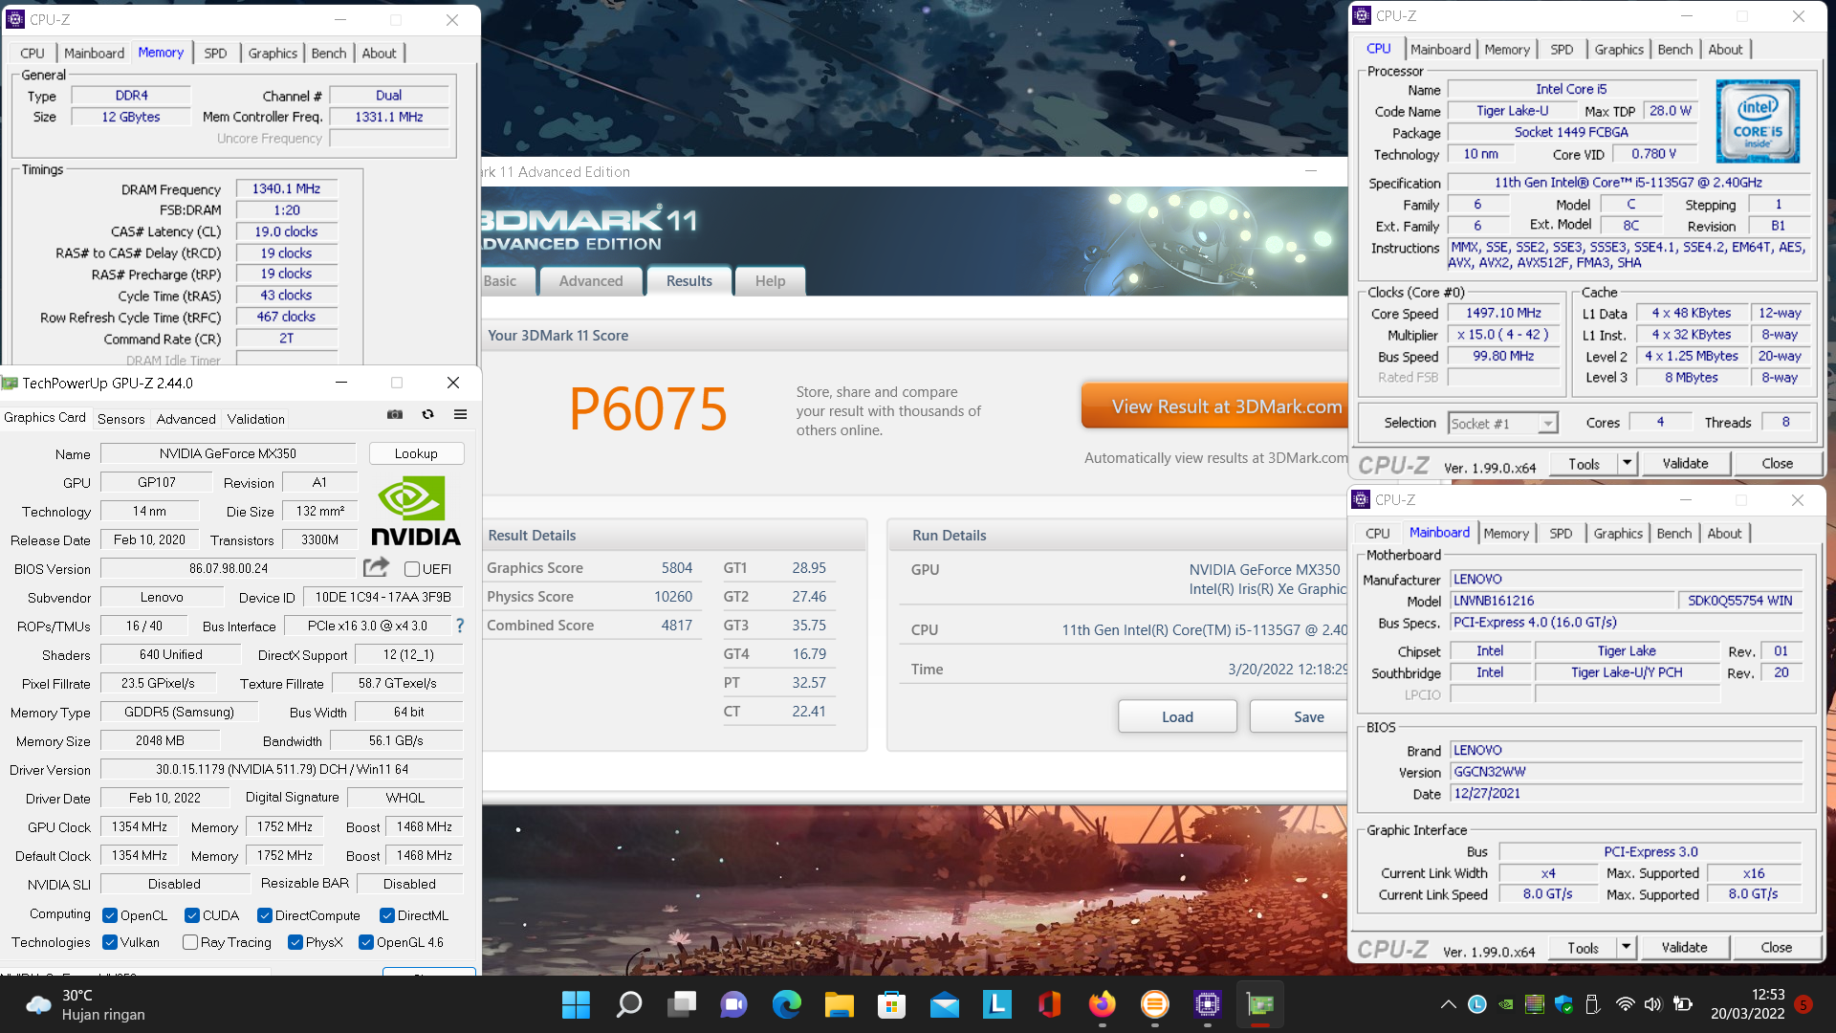Toggle the DirectML checkbox
Image resolution: width=1836 pixels, height=1033 pixels.
click(387, 915)
